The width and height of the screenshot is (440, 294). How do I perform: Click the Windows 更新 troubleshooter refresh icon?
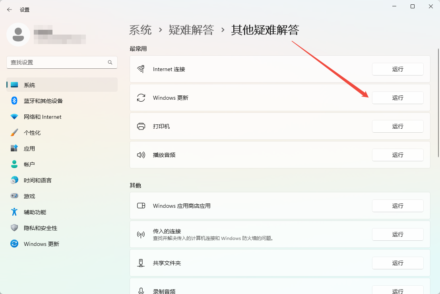pos(141,98)
